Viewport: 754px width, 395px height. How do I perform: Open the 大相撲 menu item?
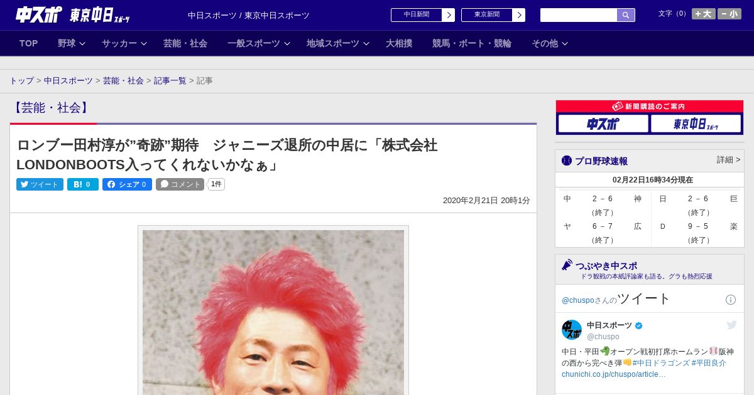point(399,43)
